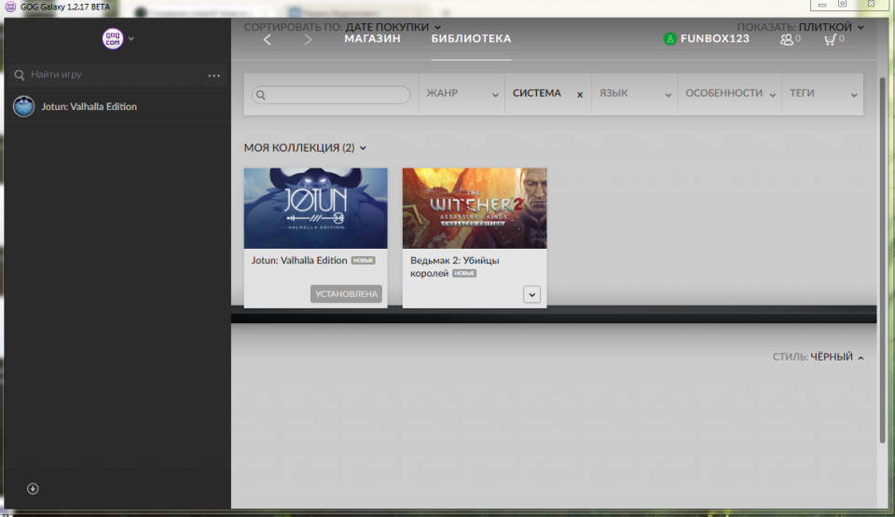This screenshot has width=895, height=517.
Task: Open the shopping cart icon
Action: point(830,39)
